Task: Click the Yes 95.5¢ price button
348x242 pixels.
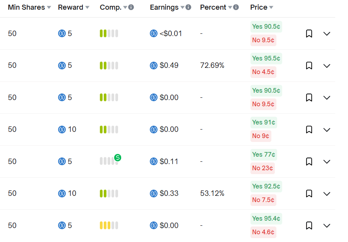Action: [x=266, y=59]
